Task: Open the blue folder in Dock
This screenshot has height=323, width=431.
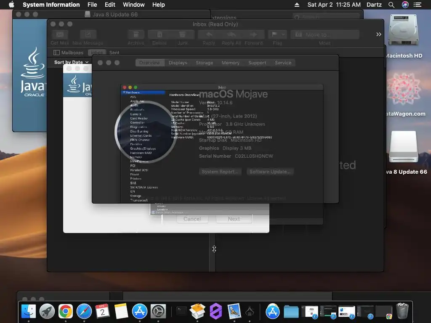Action: 291,312
